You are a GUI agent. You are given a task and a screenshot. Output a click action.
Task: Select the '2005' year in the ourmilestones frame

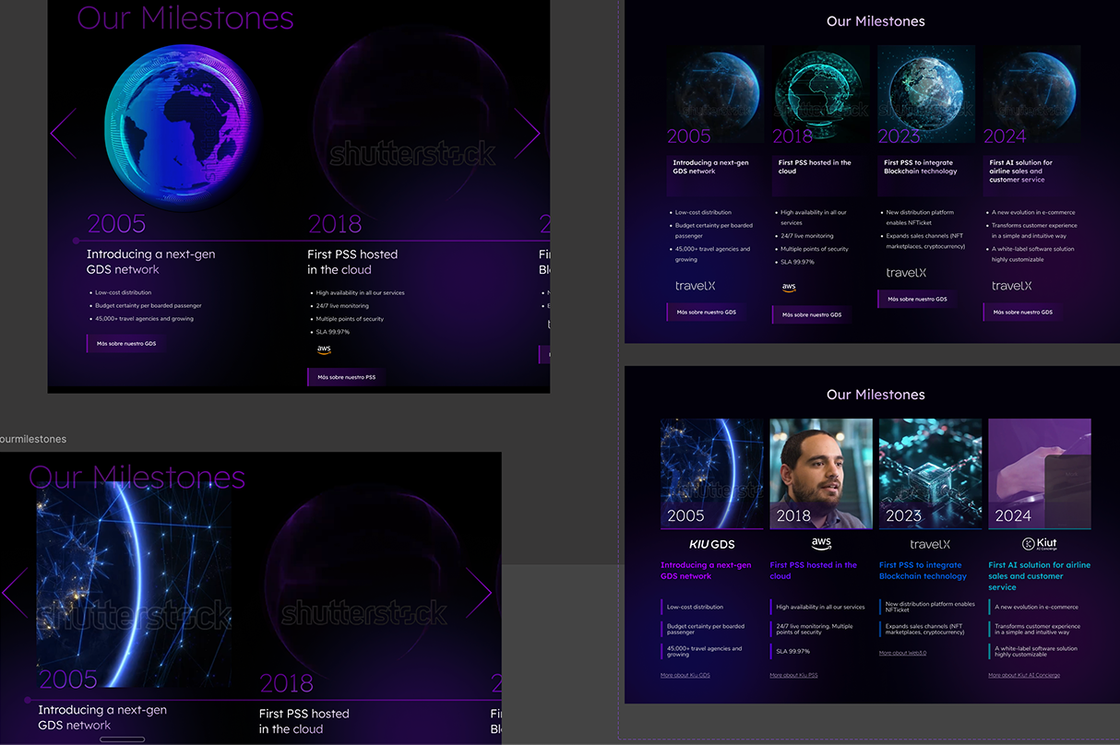(68, 680)
